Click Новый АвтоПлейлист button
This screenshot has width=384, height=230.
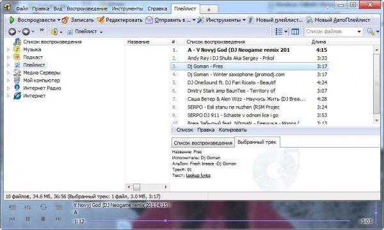(338, 20)
